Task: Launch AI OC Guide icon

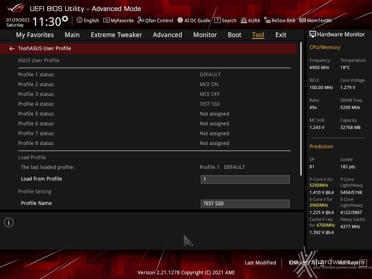Action: [180, 20]
